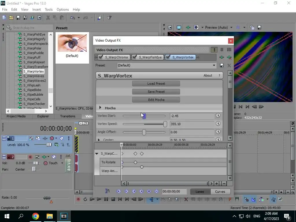
Task: Click the Load Preset button
Action: click(x=156, y=84)
